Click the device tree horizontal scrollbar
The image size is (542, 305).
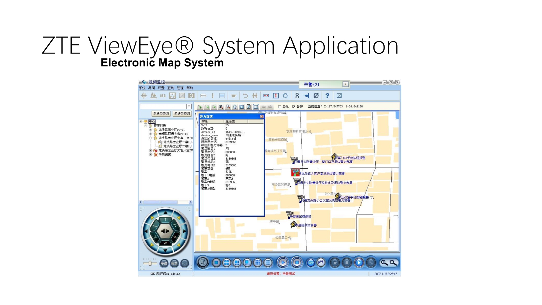click(x=166, y=202)
